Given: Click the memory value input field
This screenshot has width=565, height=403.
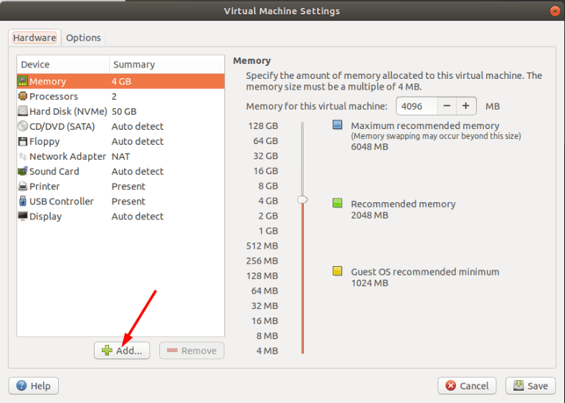Looking at the screenshot, I should [x=417, y=106].
